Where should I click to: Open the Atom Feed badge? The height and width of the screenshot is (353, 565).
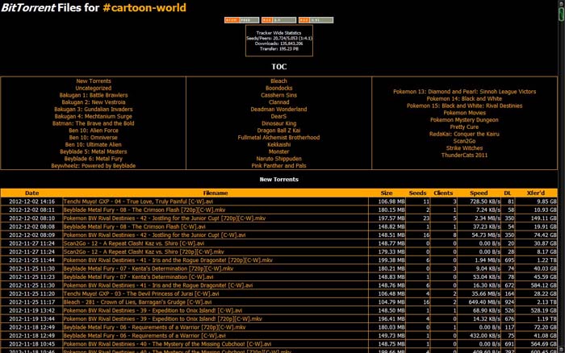242,20
